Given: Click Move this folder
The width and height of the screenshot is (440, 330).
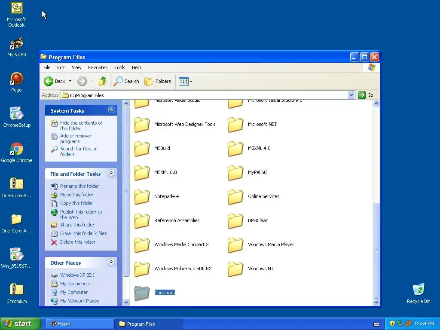Looking at the screenshot, I should click(x=76, y=195).
